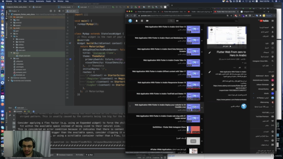The width and height of the screenshot is (283, 159).
Task: Click the udemy.com course link in the description
Action: pos(229,88)
